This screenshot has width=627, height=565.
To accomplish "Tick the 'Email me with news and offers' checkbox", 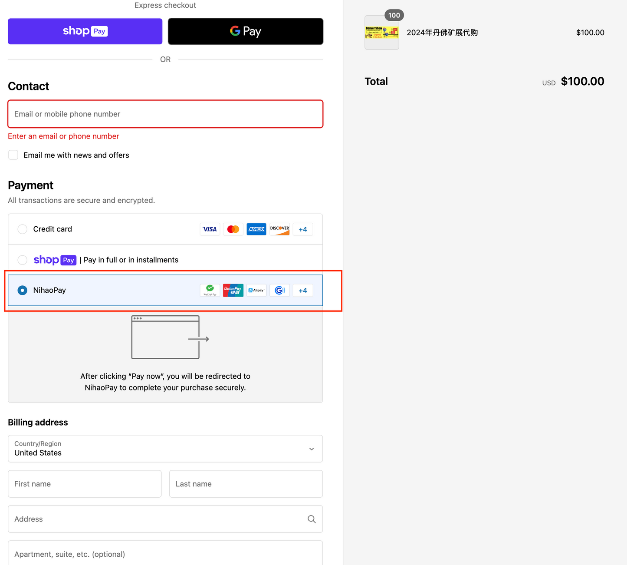I will coord(13,155).
